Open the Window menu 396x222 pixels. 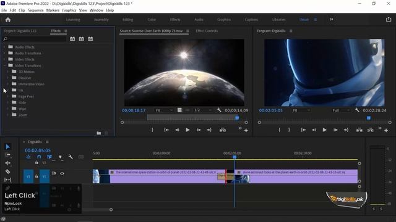tap(97, 10)
